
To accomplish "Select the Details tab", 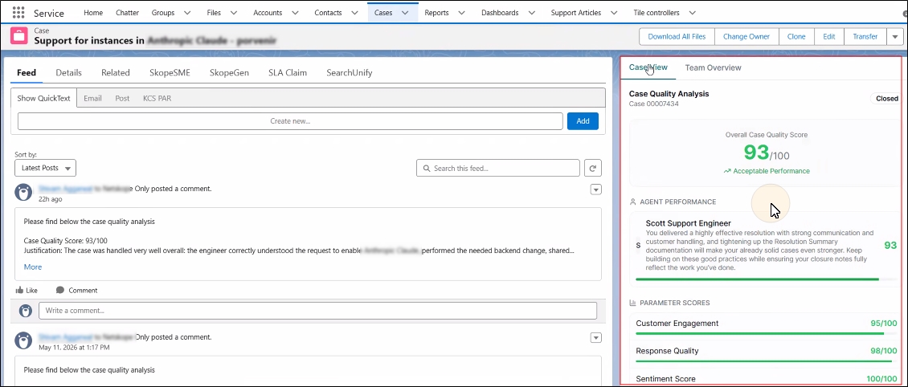I will (69, 73).
